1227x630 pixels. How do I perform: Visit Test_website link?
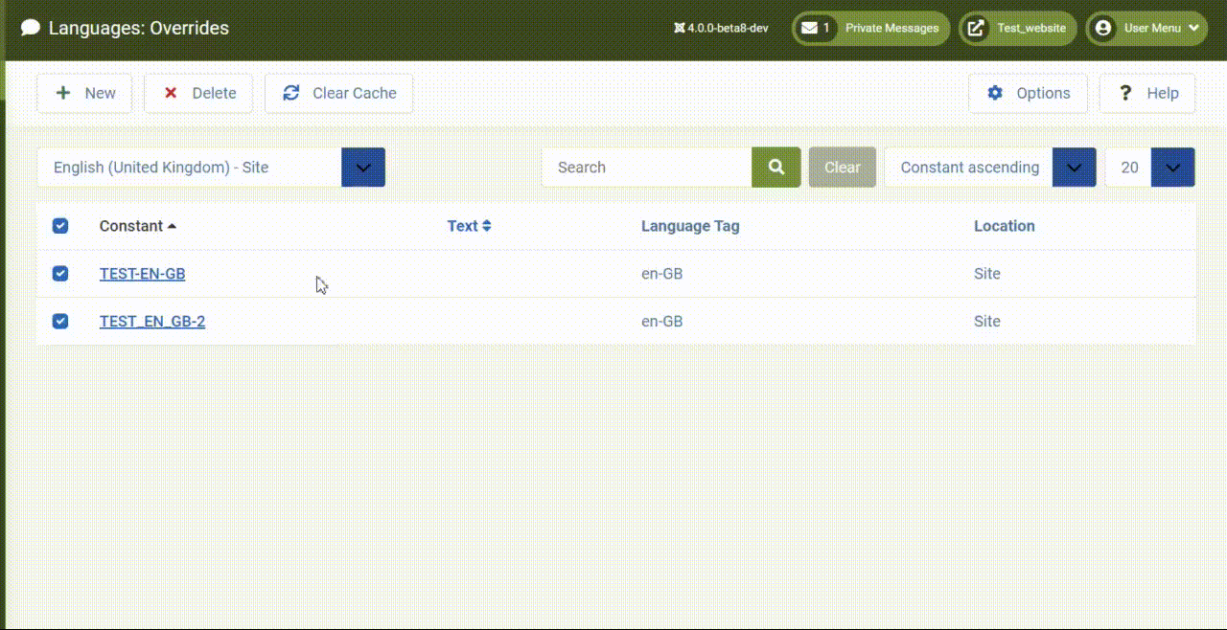click(x=1018, y=28)
